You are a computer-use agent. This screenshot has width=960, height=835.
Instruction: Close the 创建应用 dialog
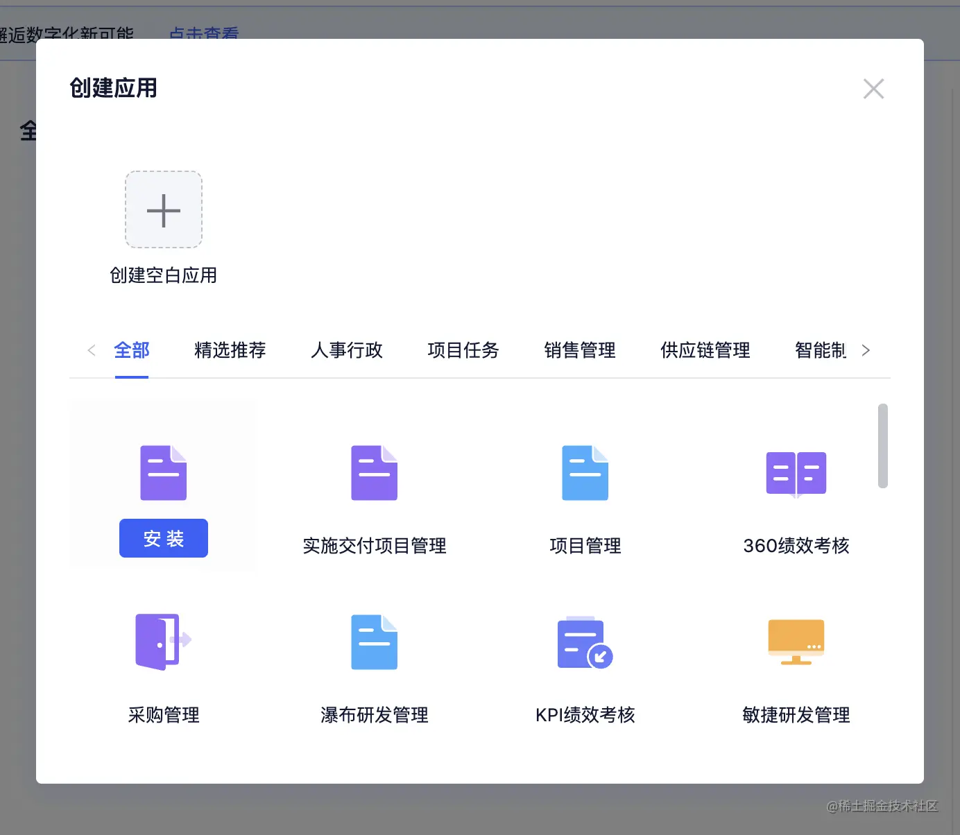pyautogui.click(x=873, y=88)
